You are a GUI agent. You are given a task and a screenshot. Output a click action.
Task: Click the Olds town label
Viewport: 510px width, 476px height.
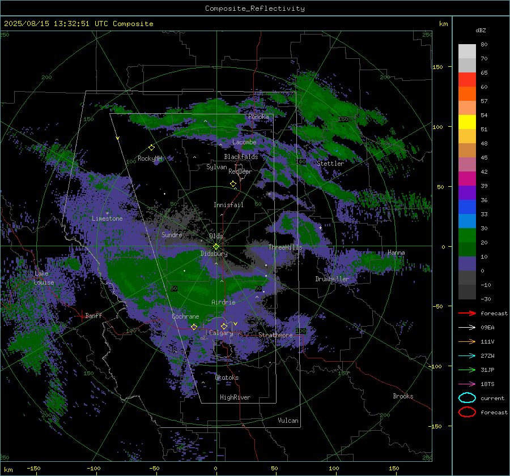click(216, 236)
